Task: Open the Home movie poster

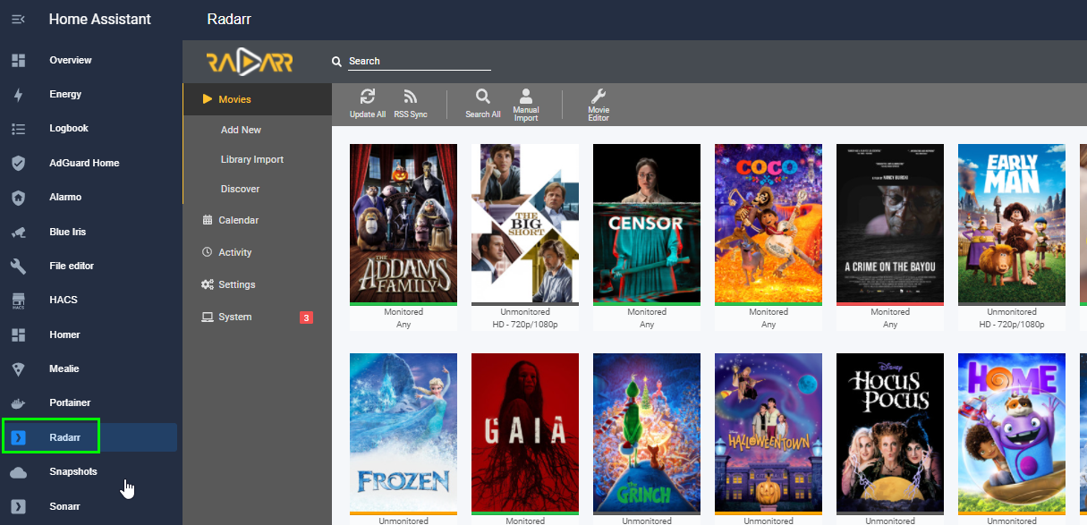Action: (1012, 432)
